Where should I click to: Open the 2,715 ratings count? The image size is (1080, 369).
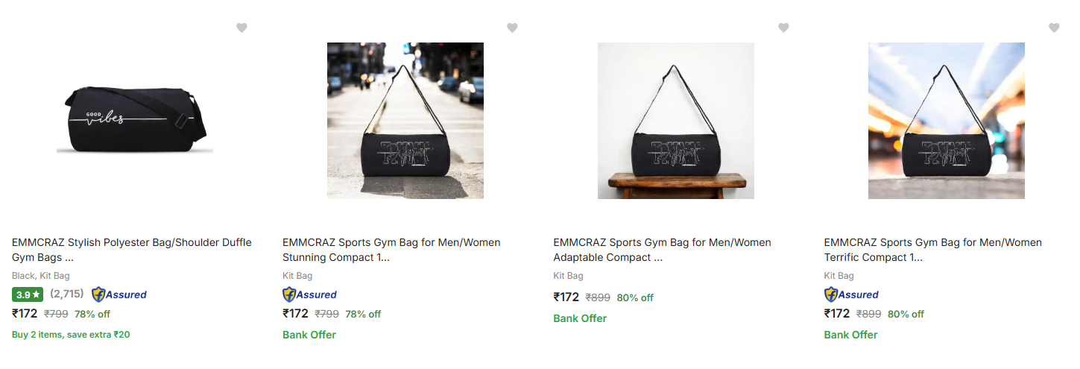pyautogui.click(x=67, y=294)
